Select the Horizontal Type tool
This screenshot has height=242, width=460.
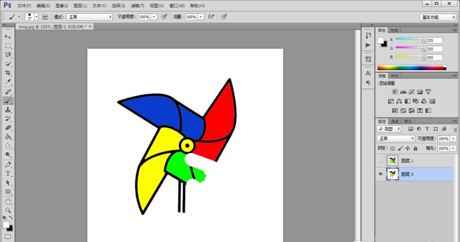8,173
